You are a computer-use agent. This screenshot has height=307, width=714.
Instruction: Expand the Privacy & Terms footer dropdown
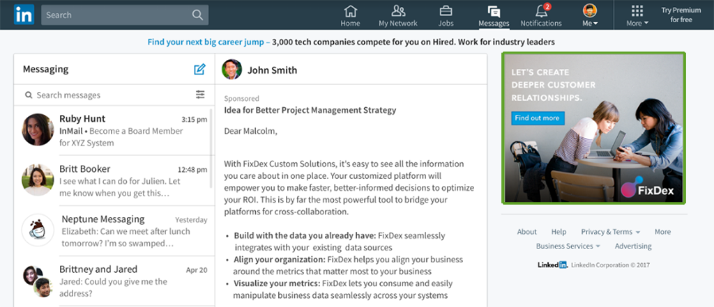tap(610, 232)
